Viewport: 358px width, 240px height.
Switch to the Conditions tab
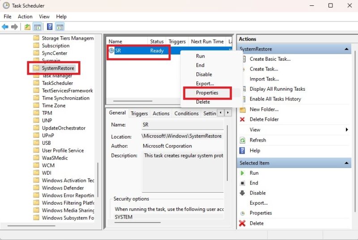[x=186, y=113]
